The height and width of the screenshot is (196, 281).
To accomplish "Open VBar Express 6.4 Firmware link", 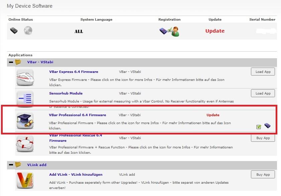I will [x=74, y=72].
